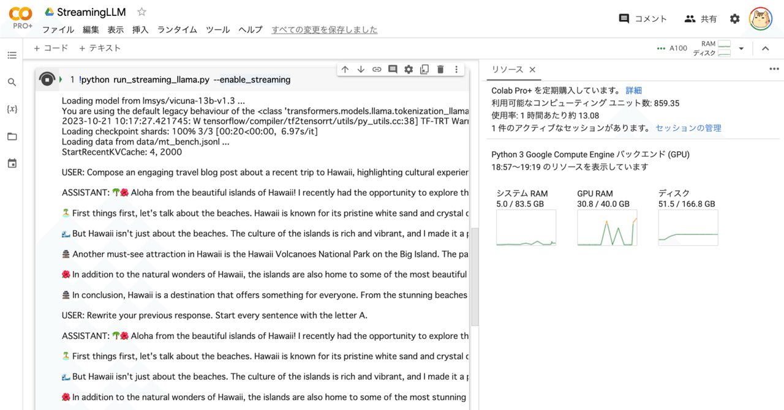Add a new cell with + コード
This screenshot has width=784, height=410.
tap(51, 48)
